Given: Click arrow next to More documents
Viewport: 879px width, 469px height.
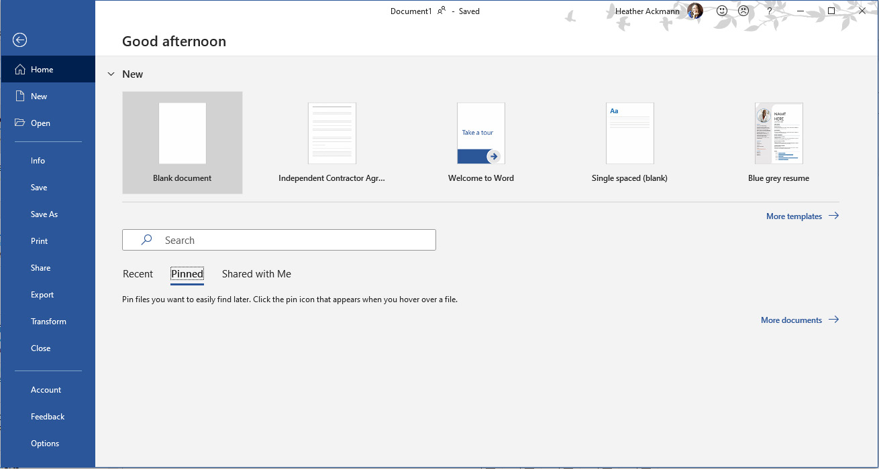Looking at the screenshot, I should (x=833, y=320).
